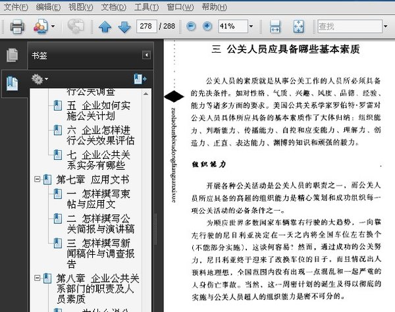Click the fit width scrolling icon
Screen dimensions: 395x312
pyautogui.click(x=275, y=26)
